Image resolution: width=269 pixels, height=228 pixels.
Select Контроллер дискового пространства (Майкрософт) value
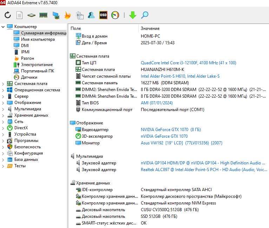click(191, 196)
